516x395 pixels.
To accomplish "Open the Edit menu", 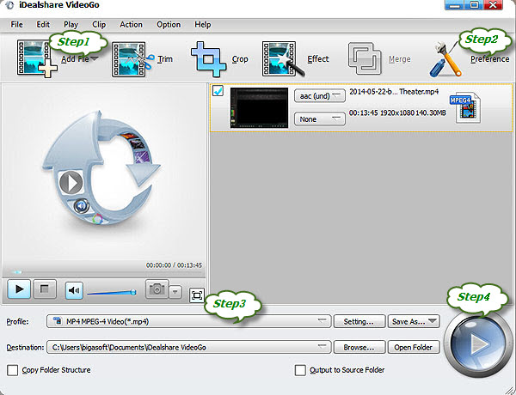I will (x=43, y=25).
